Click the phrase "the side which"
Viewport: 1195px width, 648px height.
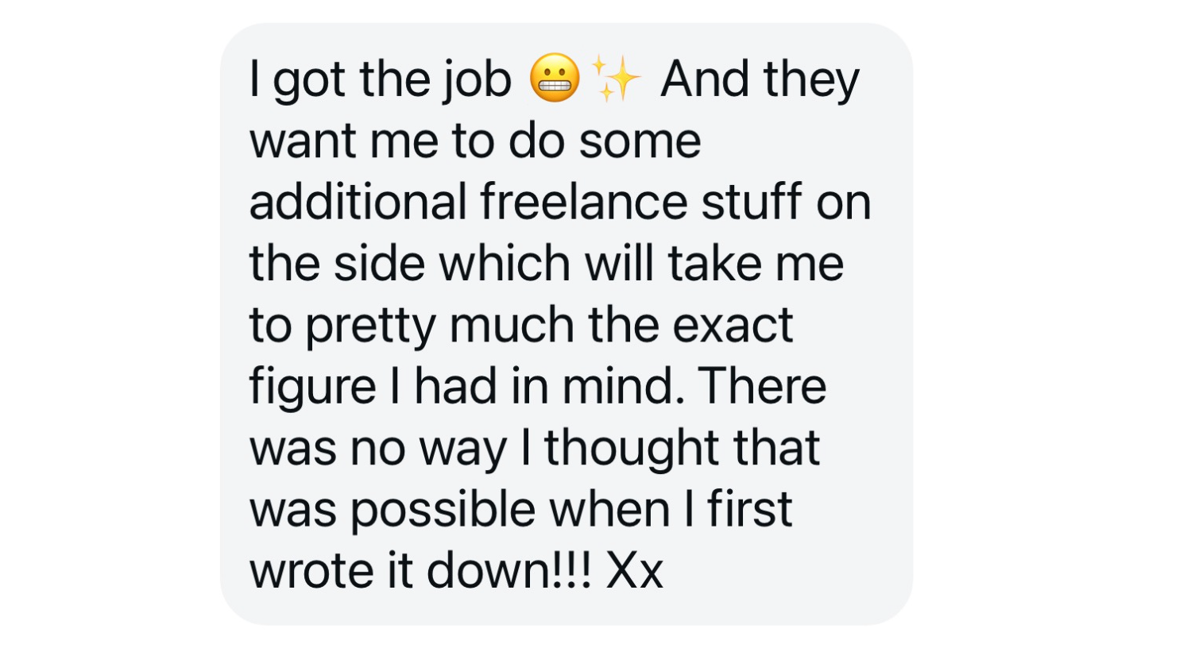click(410, 263)
